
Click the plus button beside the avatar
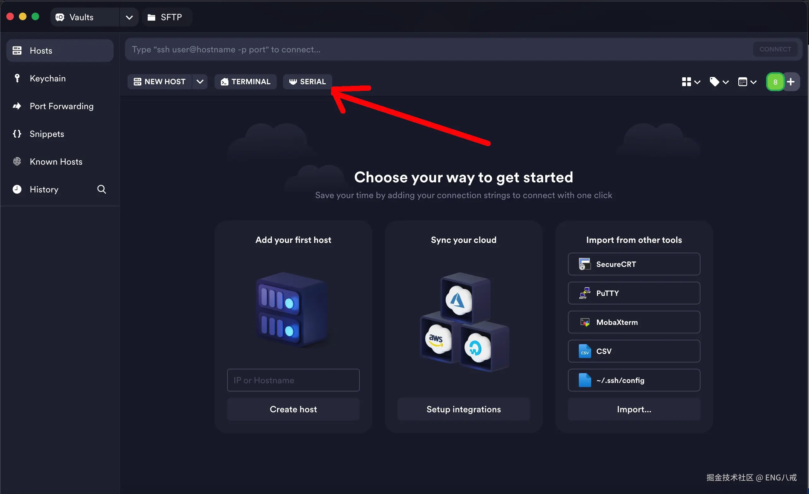tap(791, 82)
